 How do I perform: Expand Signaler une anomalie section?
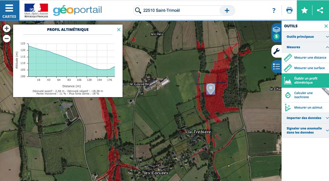coord(305,130)
